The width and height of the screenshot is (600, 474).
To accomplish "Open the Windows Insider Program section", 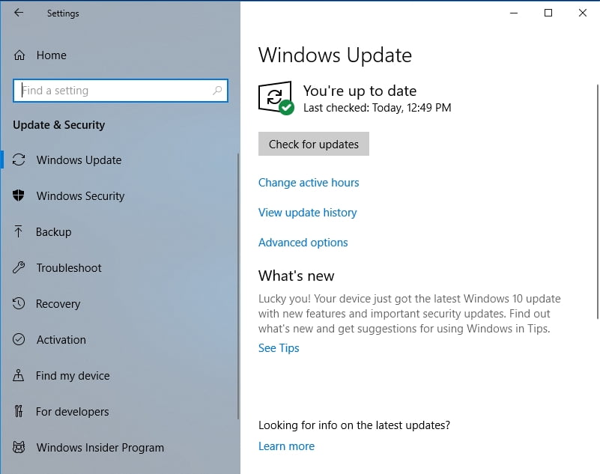I will pos(100,448).
